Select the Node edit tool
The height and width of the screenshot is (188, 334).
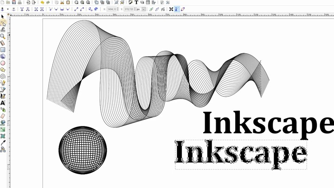[x=3, y=23]
